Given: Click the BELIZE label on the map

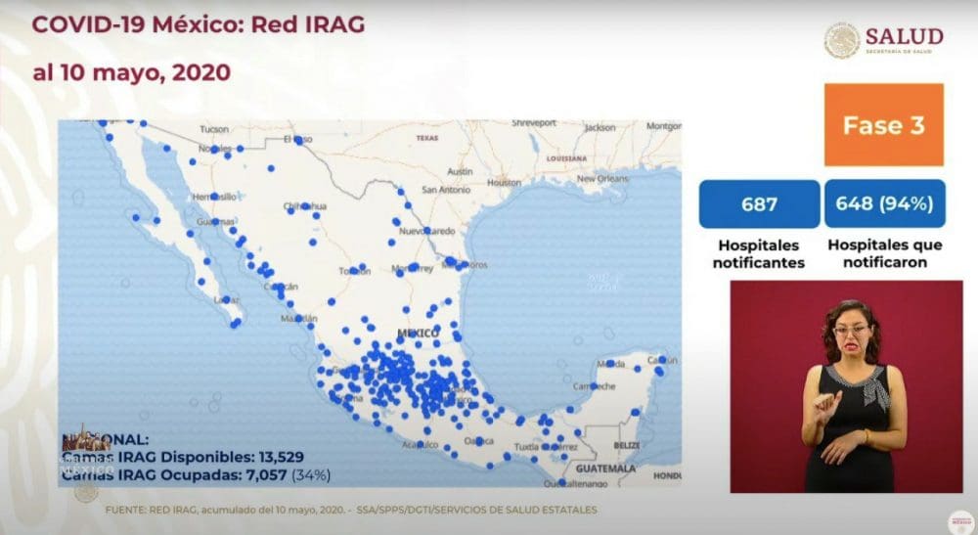Looking at the screenshot, I should pyautogui.click(x=626, y=445).
